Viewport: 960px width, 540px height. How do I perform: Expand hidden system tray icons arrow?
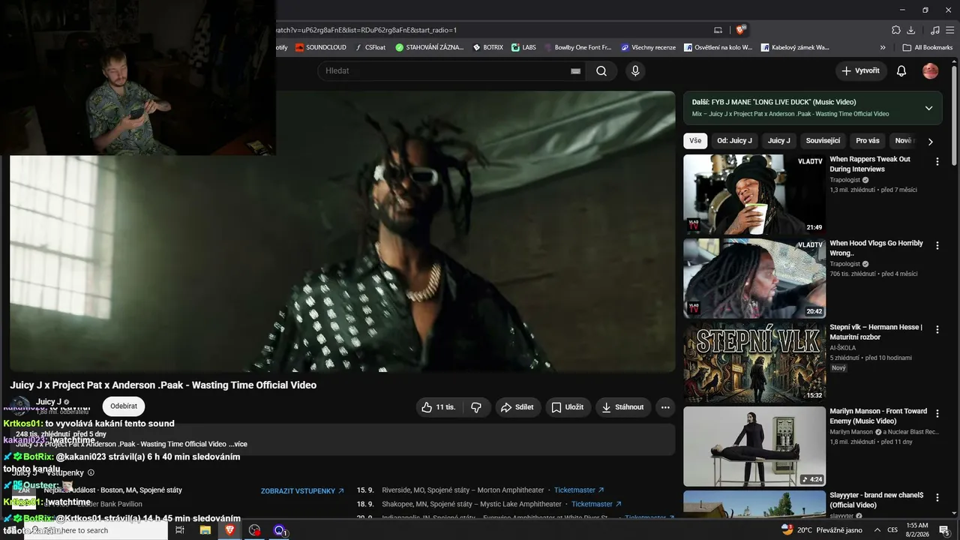877,530
